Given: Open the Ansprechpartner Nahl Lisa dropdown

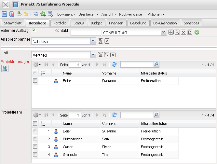Looking at the screenshot, I should click(x=93, y=41).
